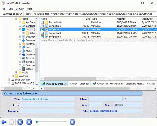The height and width of the screenshot is (126, 157).
Task: Uncheck the Softpedia 3 checkbox
Action: pyautogui.click(x=42, y=33)
